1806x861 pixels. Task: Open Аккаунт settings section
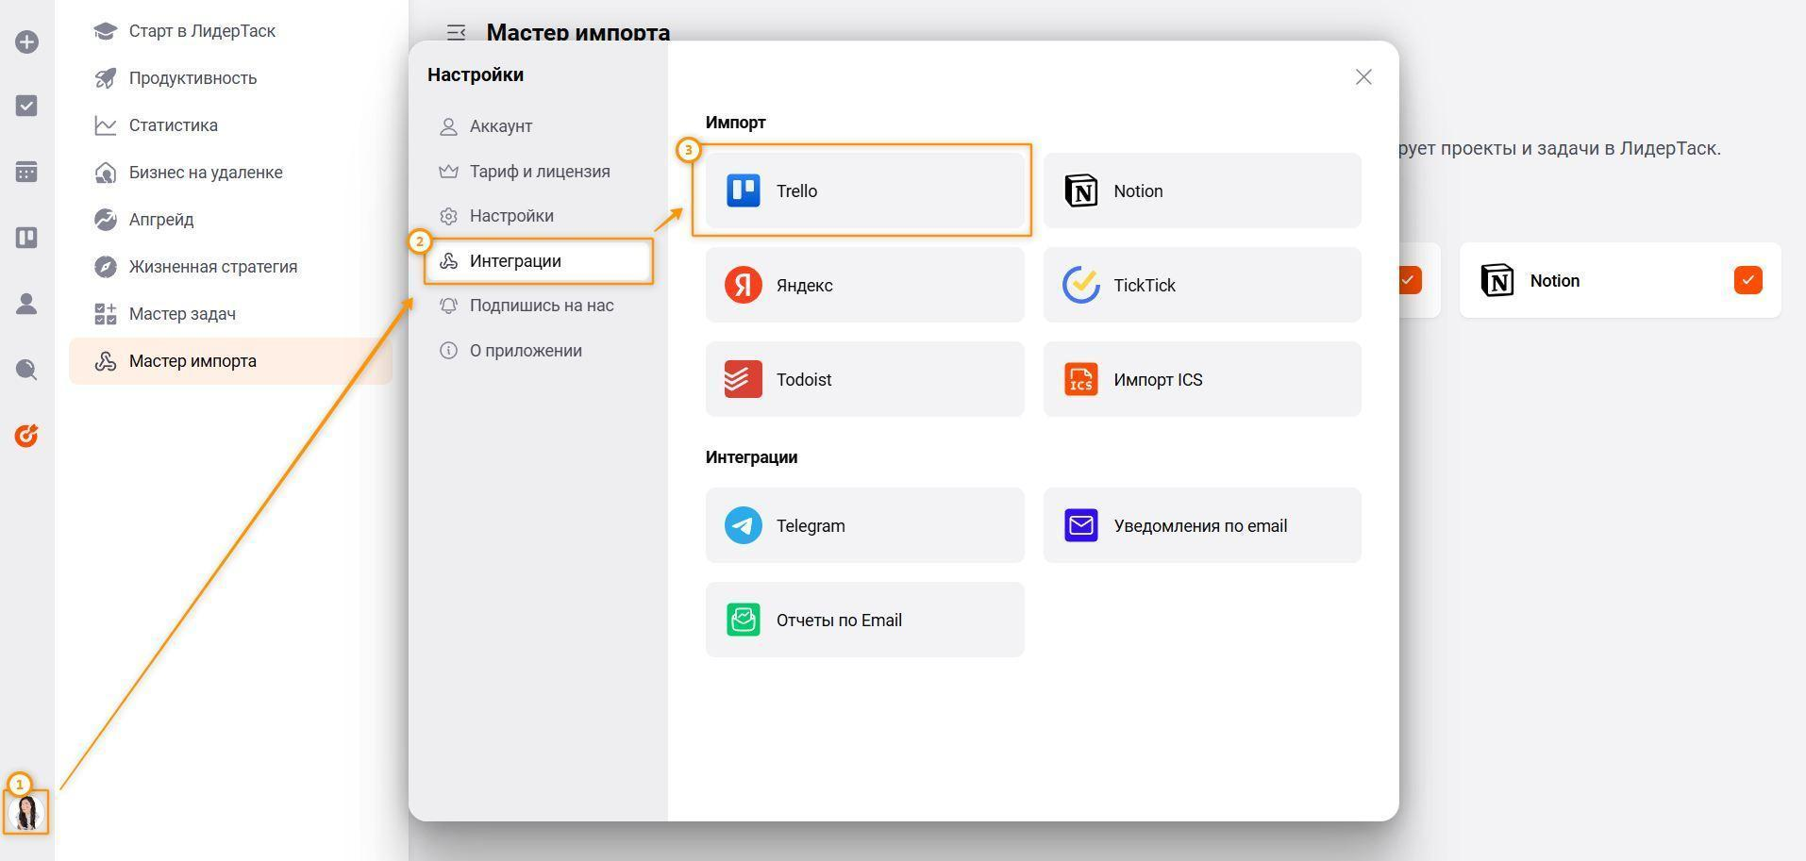point(538,126)
